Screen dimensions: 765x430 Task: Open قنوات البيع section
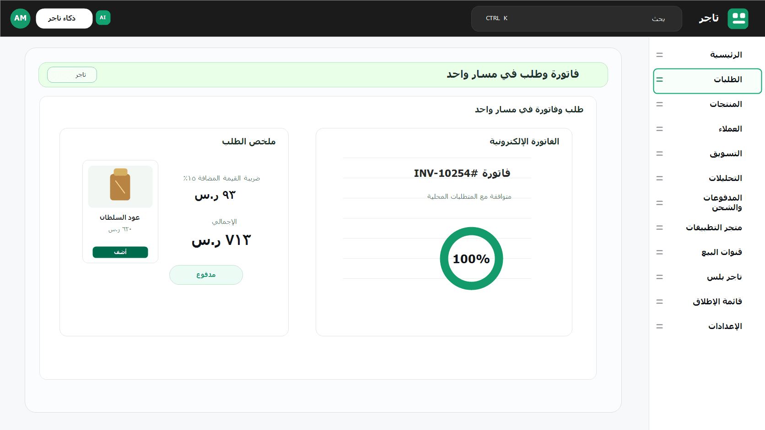[x=707, y=252]
